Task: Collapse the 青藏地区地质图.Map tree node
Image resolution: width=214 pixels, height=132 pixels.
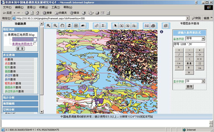Action: click(x=6, y=35)
